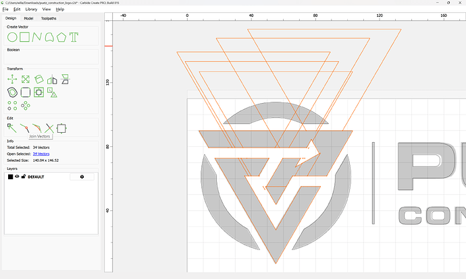The height and width of the screenshot is (279, 466).
Task: Select the Text creation tool
Action: coord(74,37)
